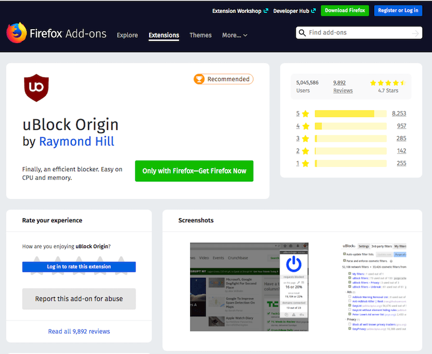Image resolution: width=432 pixels, height=354 pixels.
Task: Click Only with Firefox—Get Firefox Now button
Action: (x=194, y=171)
